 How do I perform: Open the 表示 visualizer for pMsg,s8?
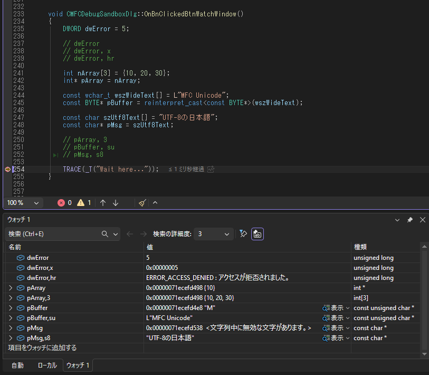click(332, 339)
